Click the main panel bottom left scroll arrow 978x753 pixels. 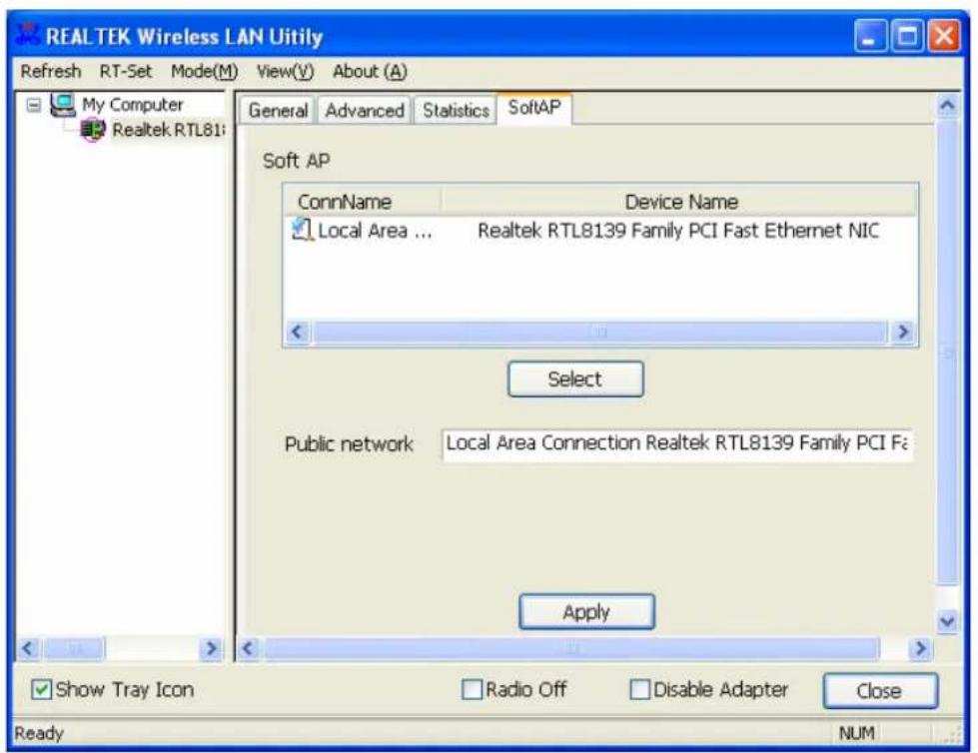tap(249, 649)
